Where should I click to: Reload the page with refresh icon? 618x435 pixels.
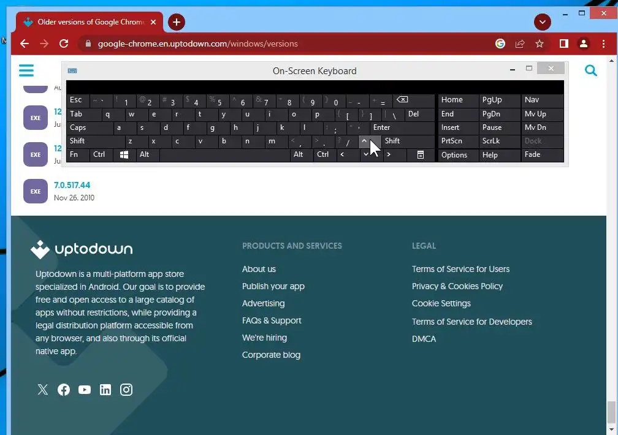coord(64,43)
